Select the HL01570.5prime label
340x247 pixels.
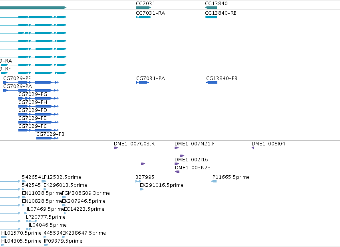tap(21, 233)
